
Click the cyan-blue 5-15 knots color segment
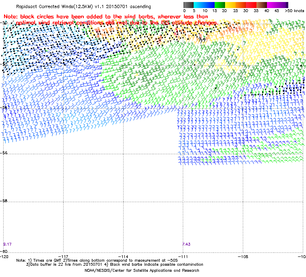tap(204, 5)
